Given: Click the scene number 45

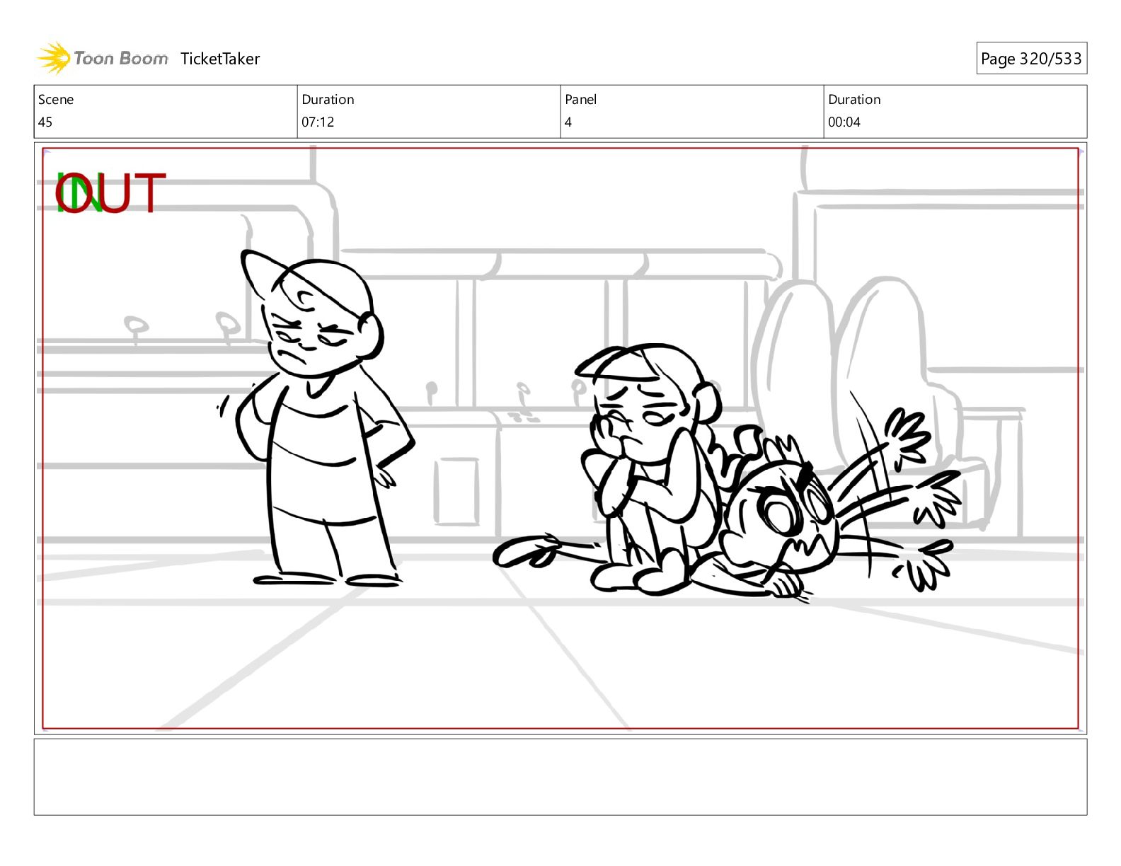Looking at the screenshot, I should pos(45,122).
